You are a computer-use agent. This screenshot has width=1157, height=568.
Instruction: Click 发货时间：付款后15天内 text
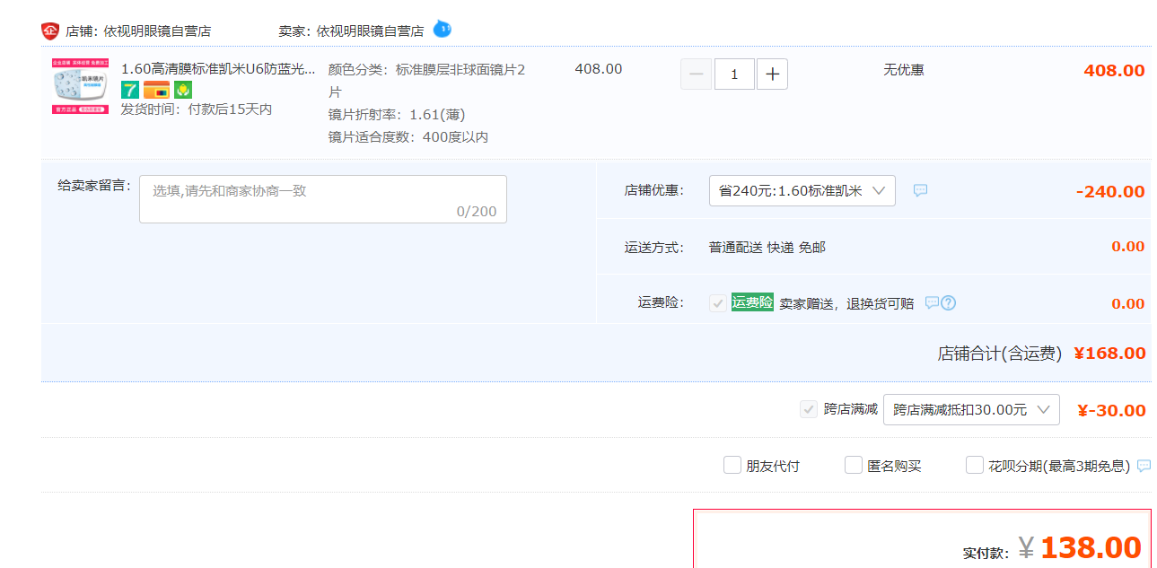click(x=197, y=109)
